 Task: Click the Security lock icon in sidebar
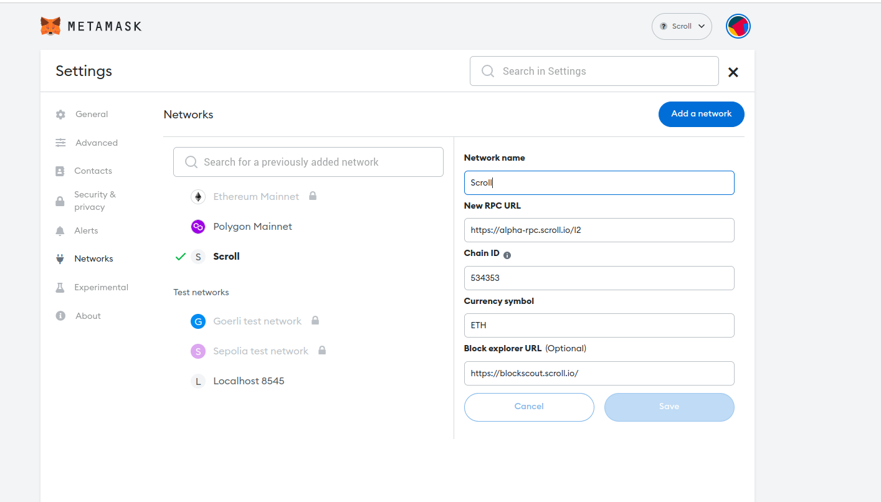point(60,201)
